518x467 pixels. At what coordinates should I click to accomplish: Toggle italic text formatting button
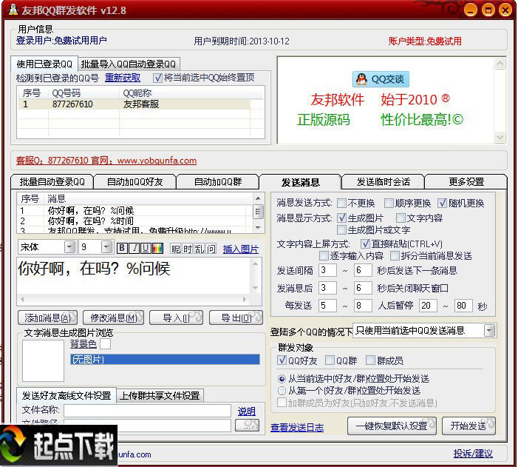tap(134, 248)
